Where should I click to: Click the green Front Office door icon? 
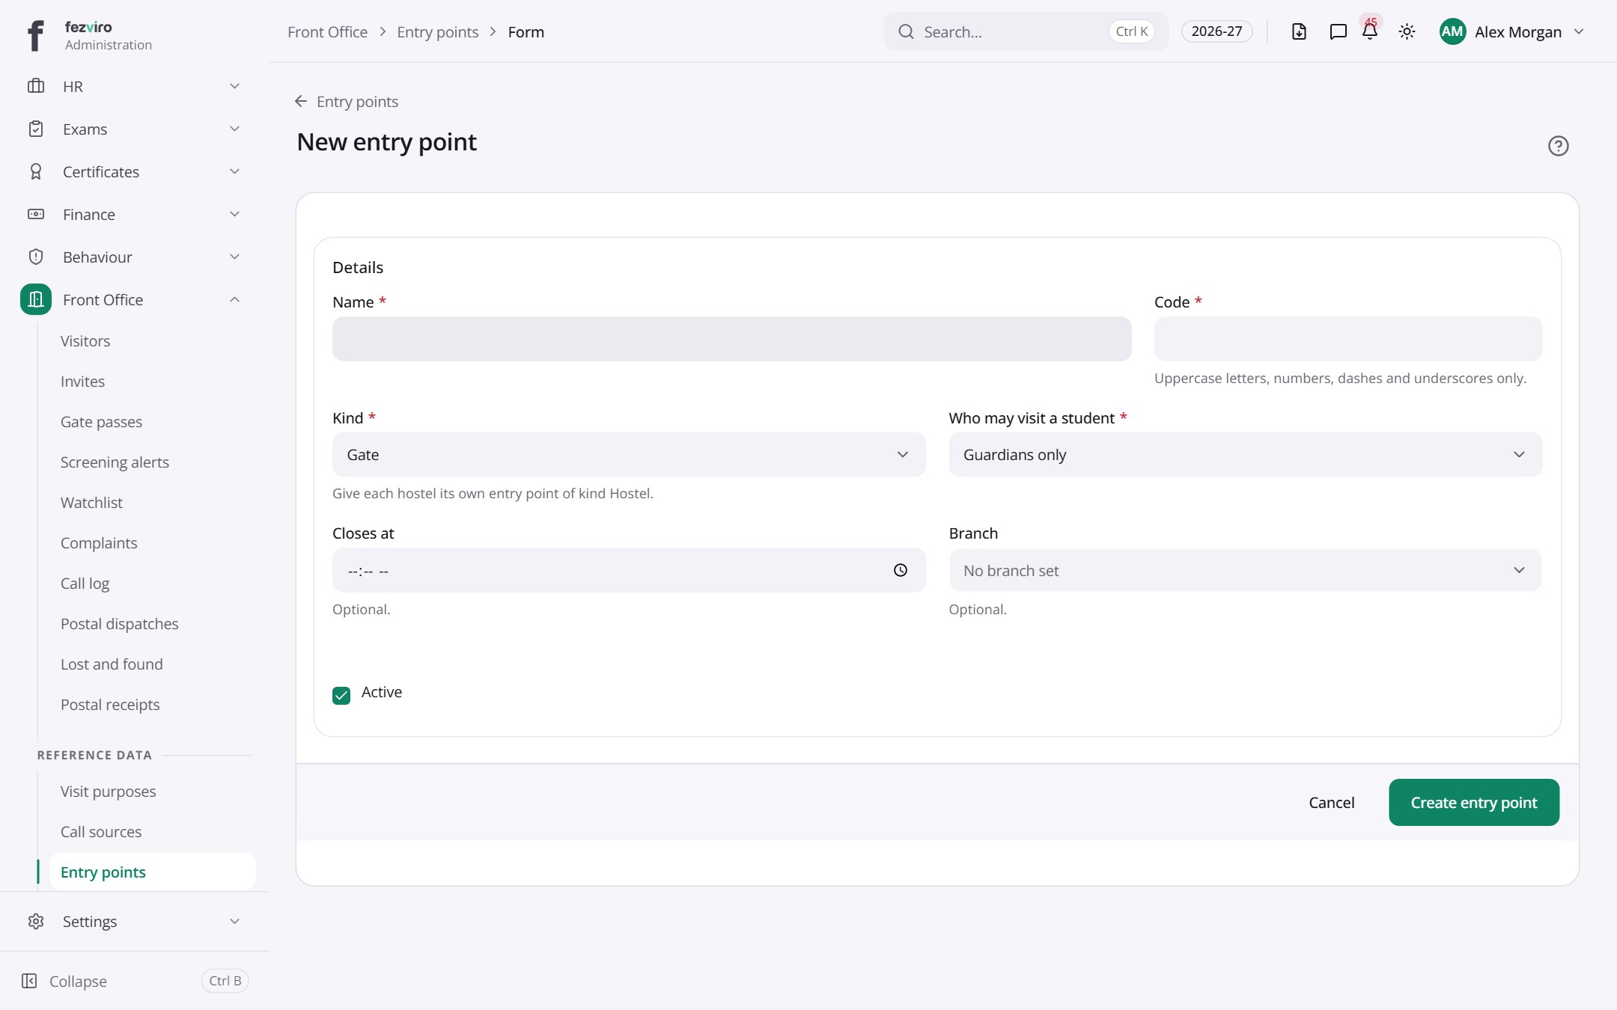(x=36, y=299)
